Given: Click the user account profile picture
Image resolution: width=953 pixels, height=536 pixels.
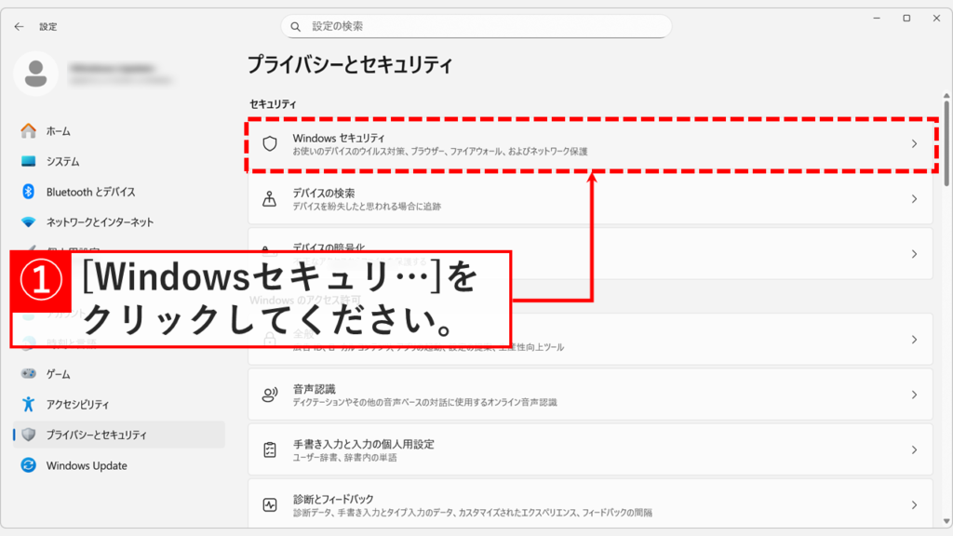Looking at the screenshot, I should [x=36, y=72].
